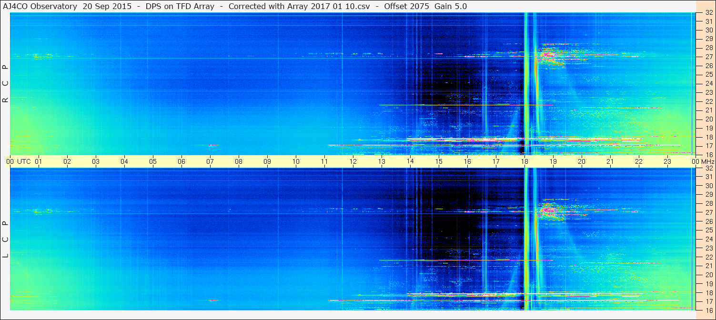Click 22 MHz label in LCP panel

pos(708,257)
